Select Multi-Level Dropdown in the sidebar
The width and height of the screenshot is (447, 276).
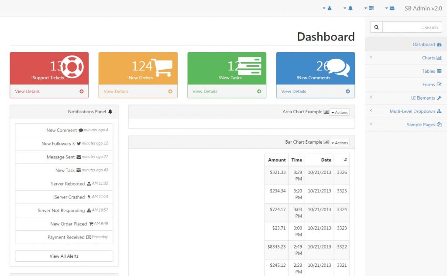tap(406, 111)
